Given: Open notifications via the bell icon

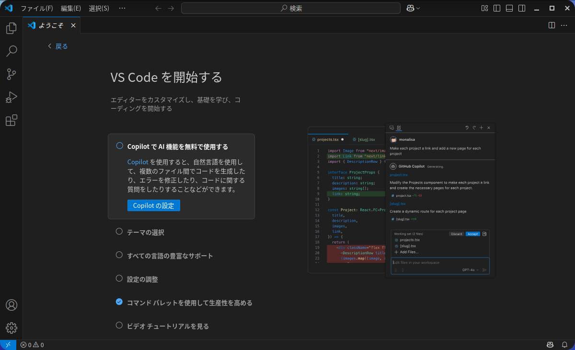Looking at the screenshot, I should 564,344.
